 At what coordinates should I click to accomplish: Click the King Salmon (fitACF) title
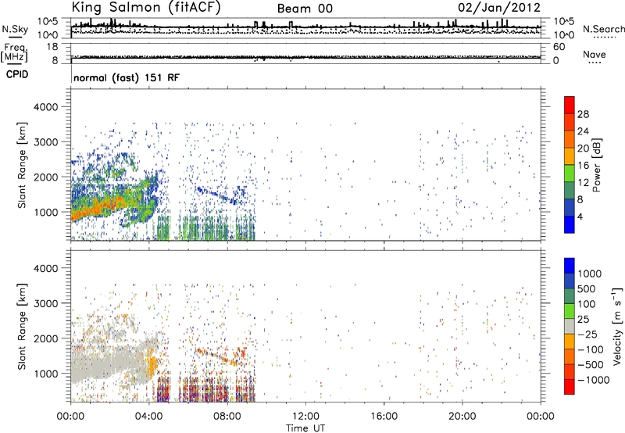(146, 8)
